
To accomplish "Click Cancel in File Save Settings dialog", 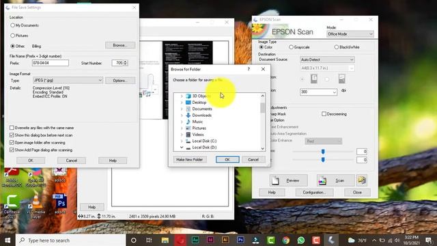I will (72, 161).
